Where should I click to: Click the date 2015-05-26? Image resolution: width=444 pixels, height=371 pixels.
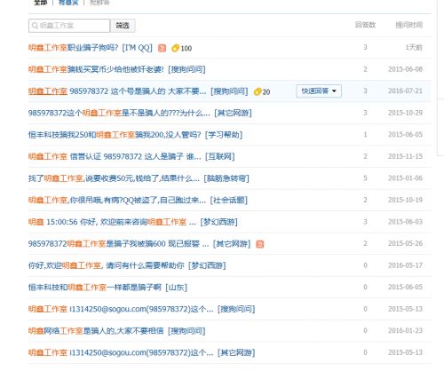coord(405,244)
